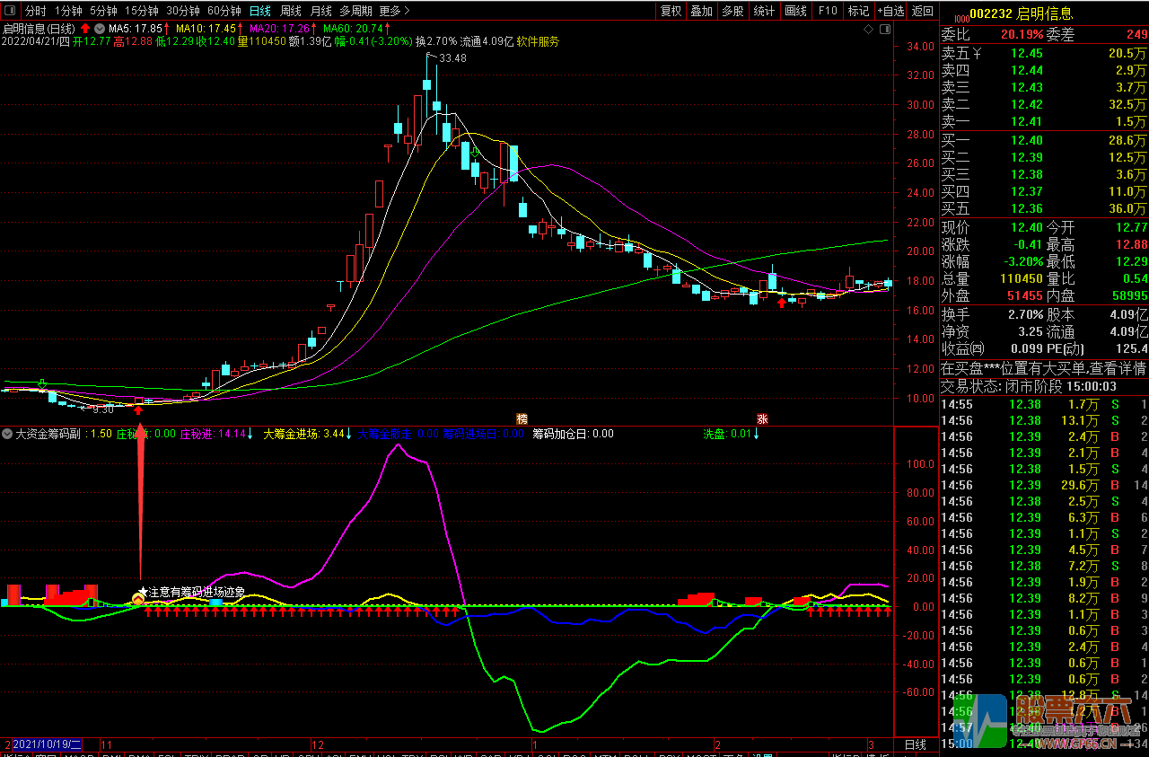Screen dimensions: 1149x757
Task: Click the 榜 marker on the chart
Action: (x=521, y=418)
